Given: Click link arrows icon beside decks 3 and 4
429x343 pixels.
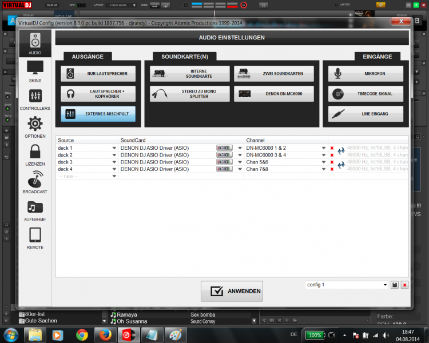Looking at the screenshot, I should [x=341, y=165].
